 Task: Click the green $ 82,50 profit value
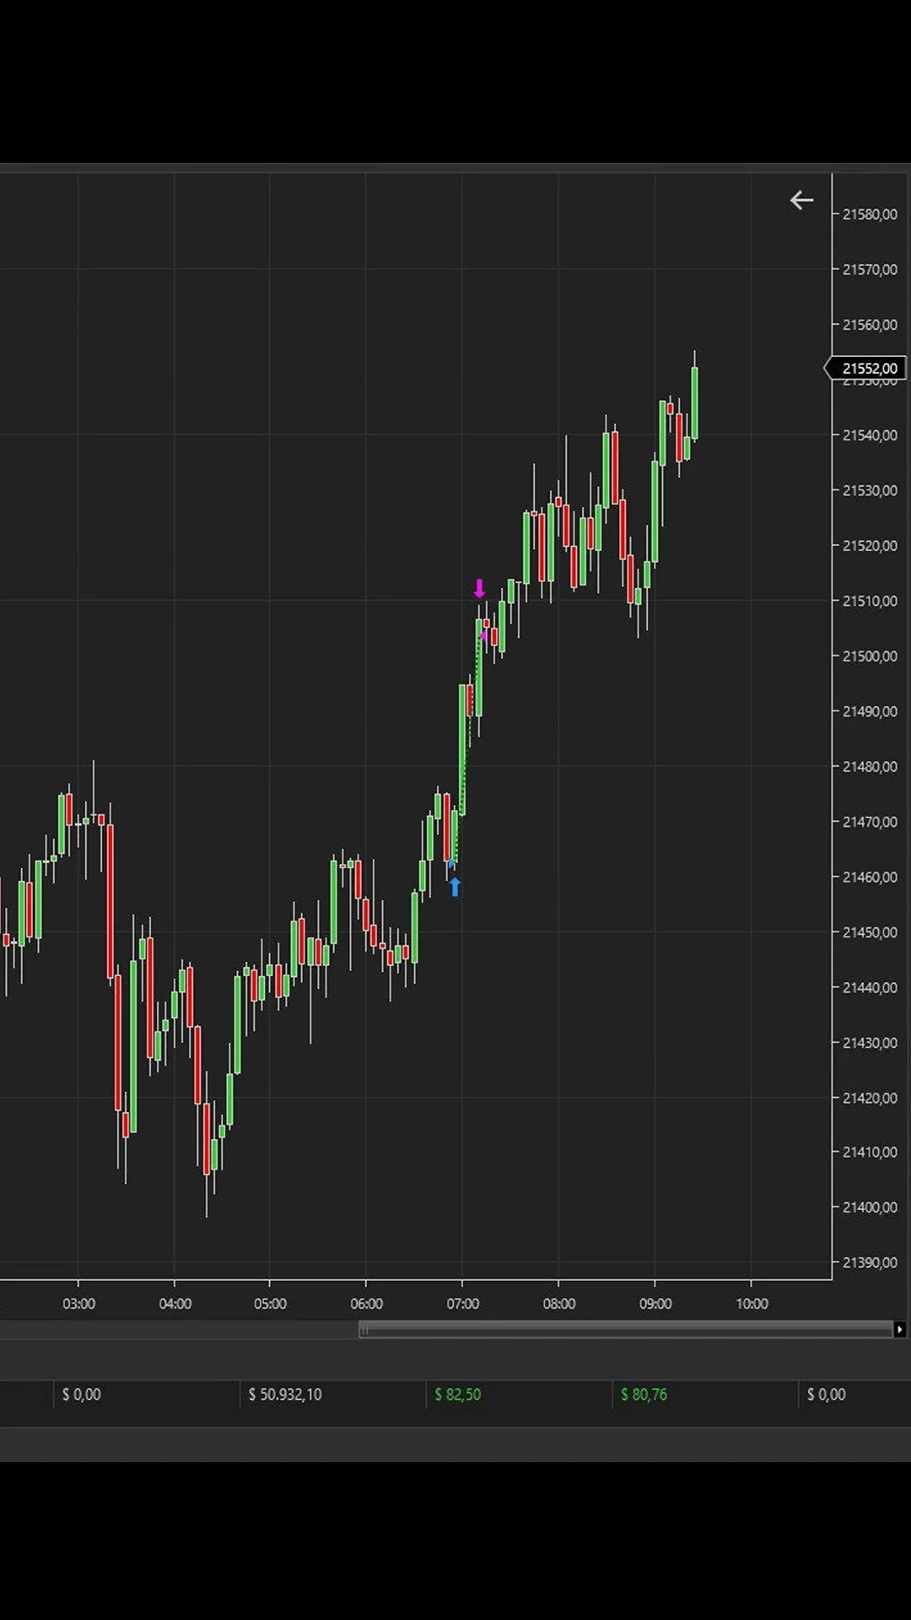(458, 1395)
